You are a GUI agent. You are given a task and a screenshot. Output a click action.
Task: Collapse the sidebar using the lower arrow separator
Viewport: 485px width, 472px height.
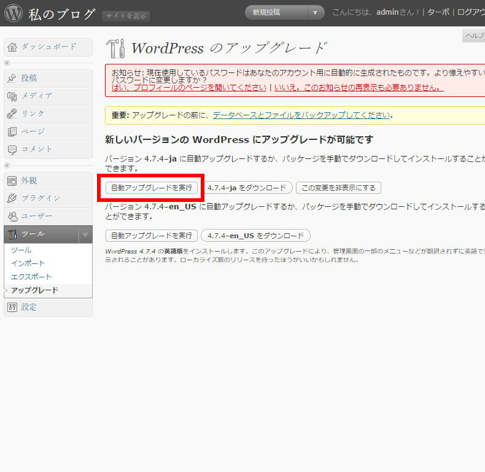pyautogui.click(x=7, y=165)
